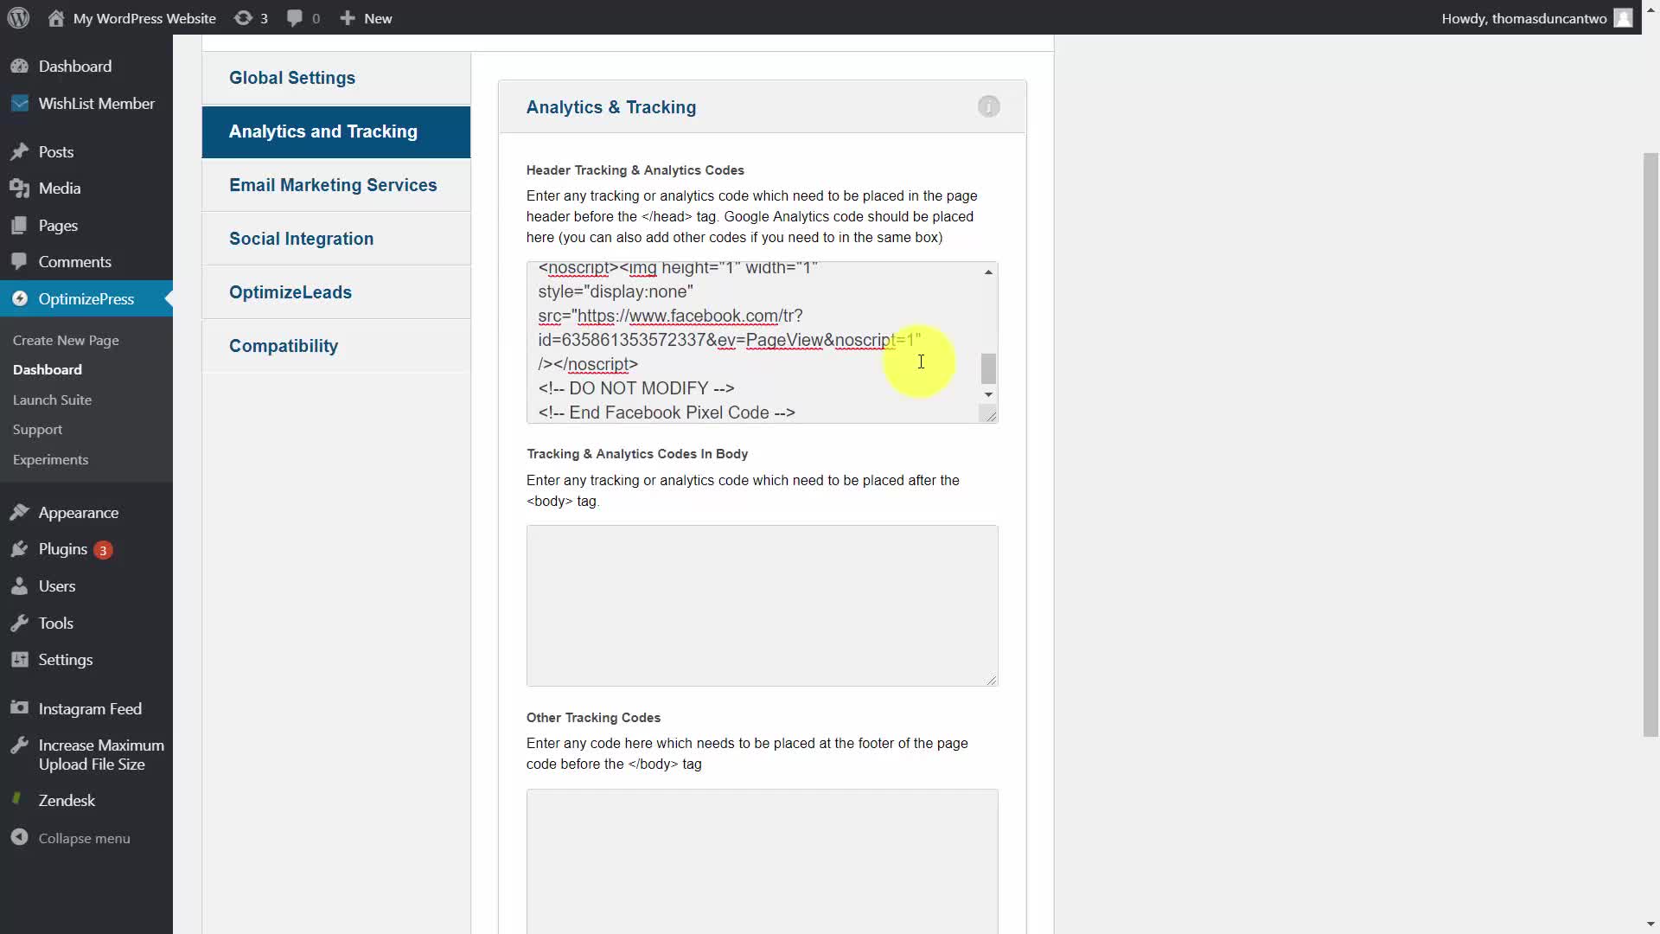Click the page vertical scrollbar thumb
Image resolution: width=1660 pixels, height=934 pixels.
pyautogui.click(x=1650, y=445)
